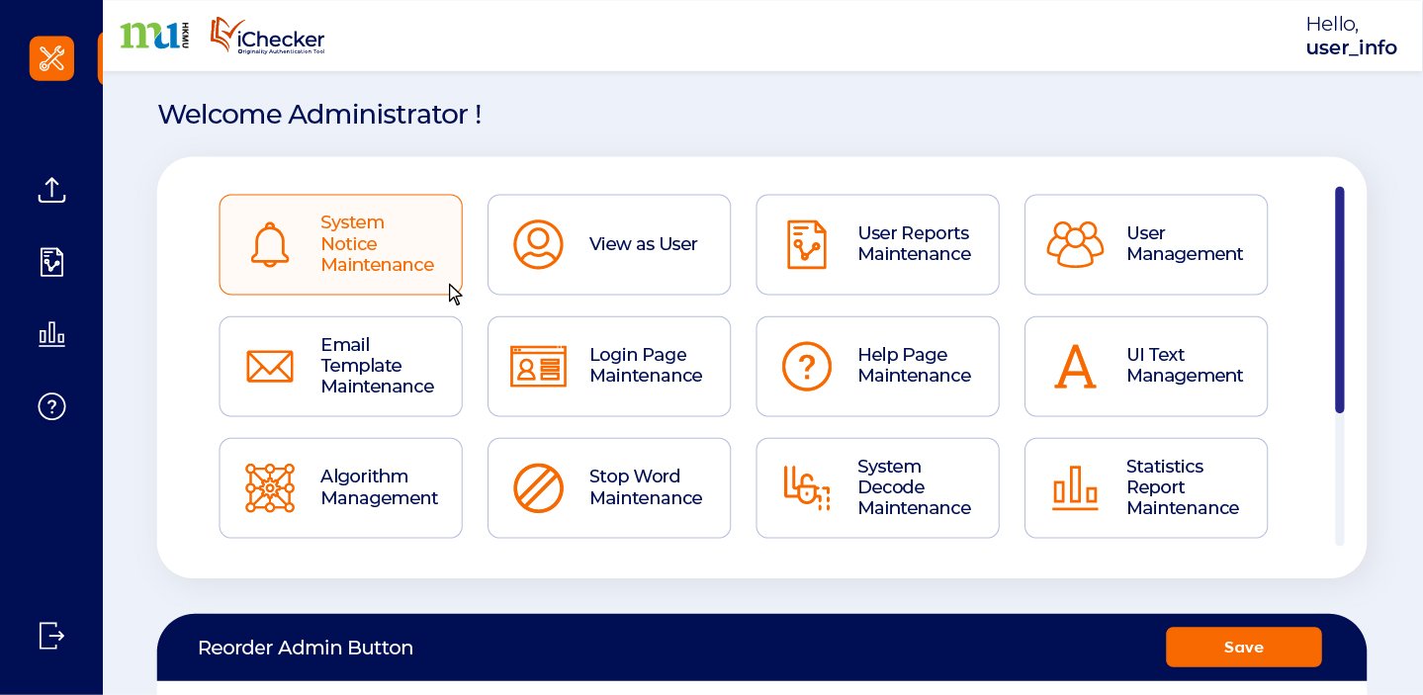Open the statistics bar chart sidebar icon
The width and height of the screenshot is (1423, 695).
[51, 334]
